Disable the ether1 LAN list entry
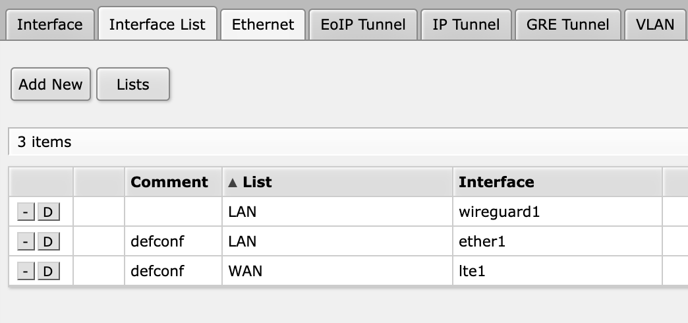688x323 pixels. pos(47,242)
